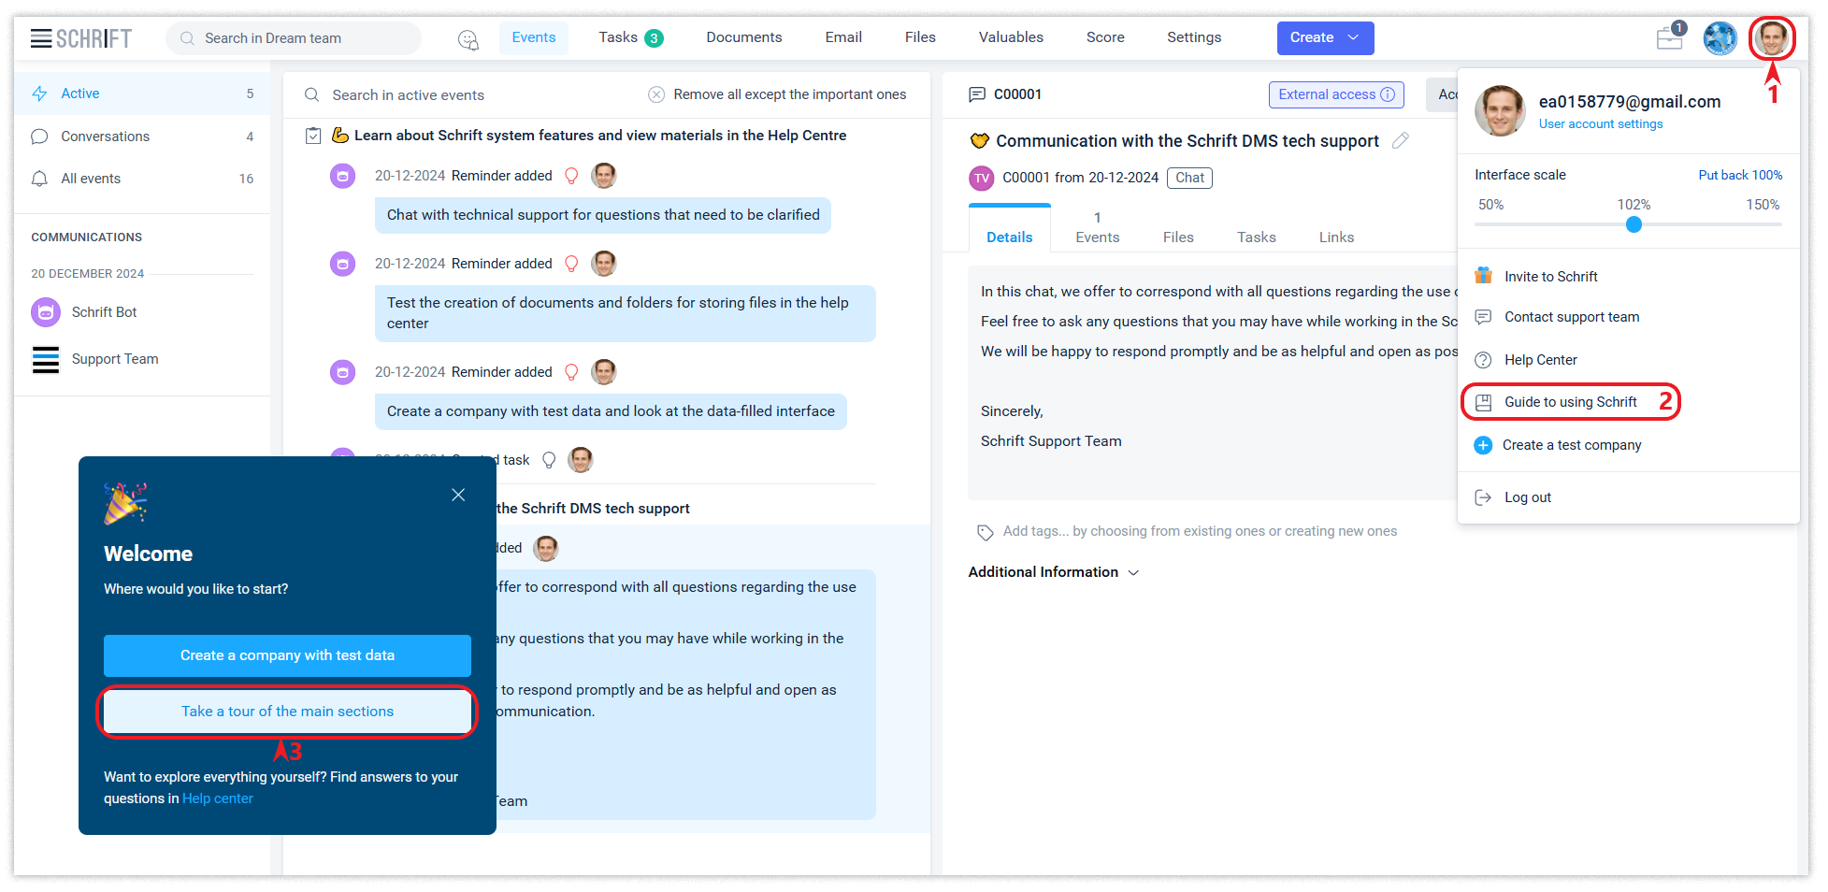Click the pencil icon to edit event title
The image size is (1828, 892).
(x=1400, y=141)
